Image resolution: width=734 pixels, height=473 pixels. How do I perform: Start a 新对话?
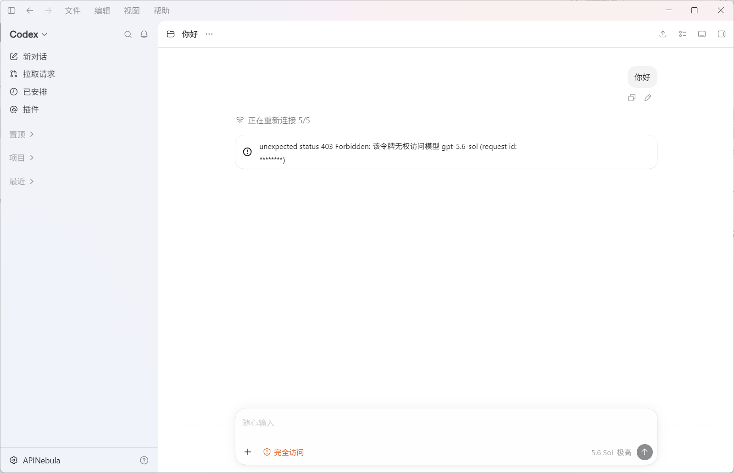(x=28, y=56)
